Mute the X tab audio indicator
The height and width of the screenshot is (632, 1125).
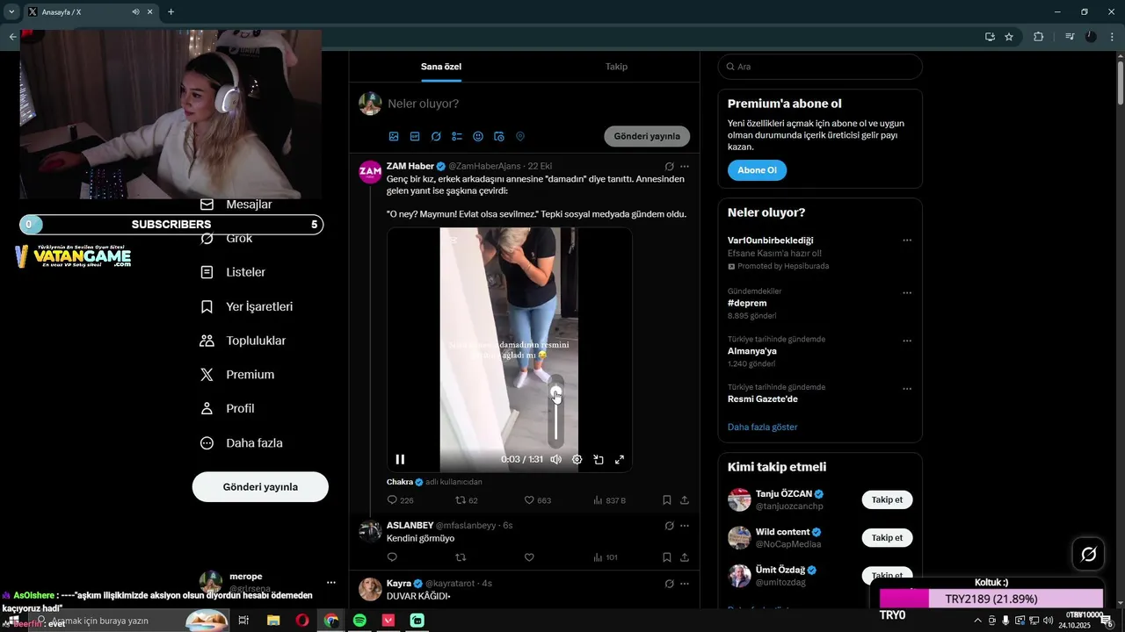click(x=136, y=12)
